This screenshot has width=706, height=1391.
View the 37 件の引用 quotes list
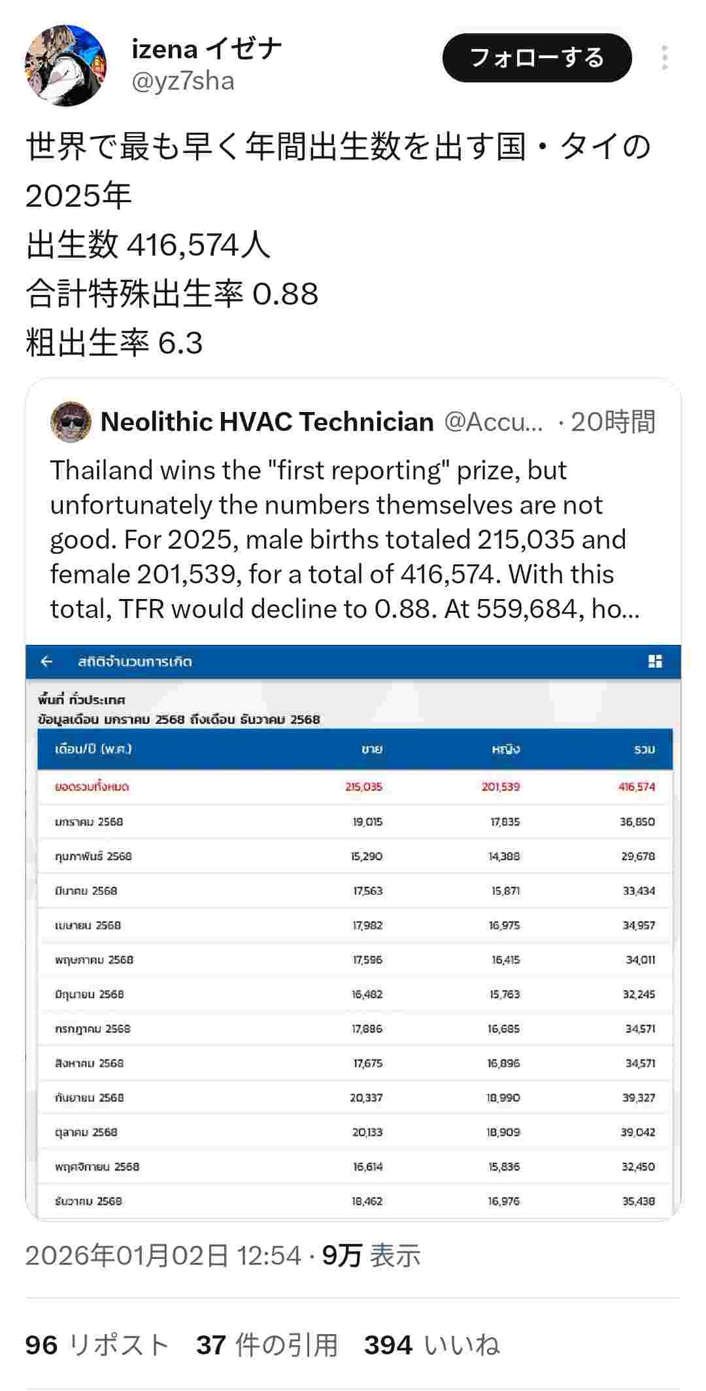(267, 1345)
